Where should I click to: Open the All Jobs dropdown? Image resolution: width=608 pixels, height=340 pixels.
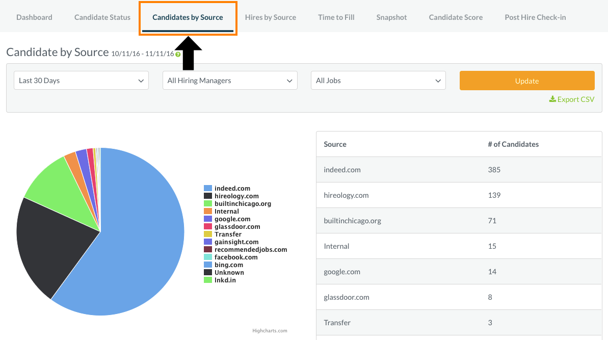(x=378, y=80)
